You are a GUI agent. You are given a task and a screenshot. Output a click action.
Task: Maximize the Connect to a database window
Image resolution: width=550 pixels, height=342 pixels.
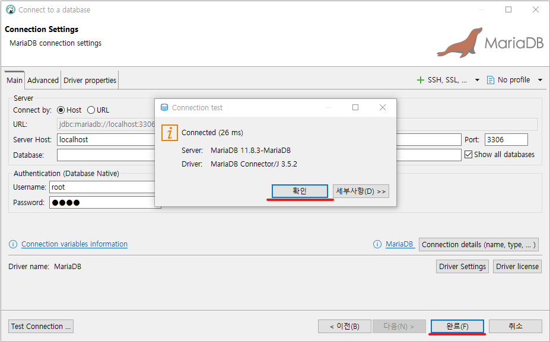tap(508, 10)
